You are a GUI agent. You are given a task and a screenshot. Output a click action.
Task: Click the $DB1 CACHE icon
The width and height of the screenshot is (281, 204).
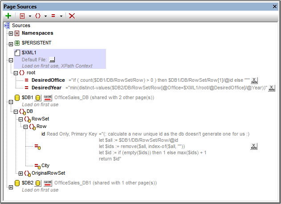[x=48, y=98]
